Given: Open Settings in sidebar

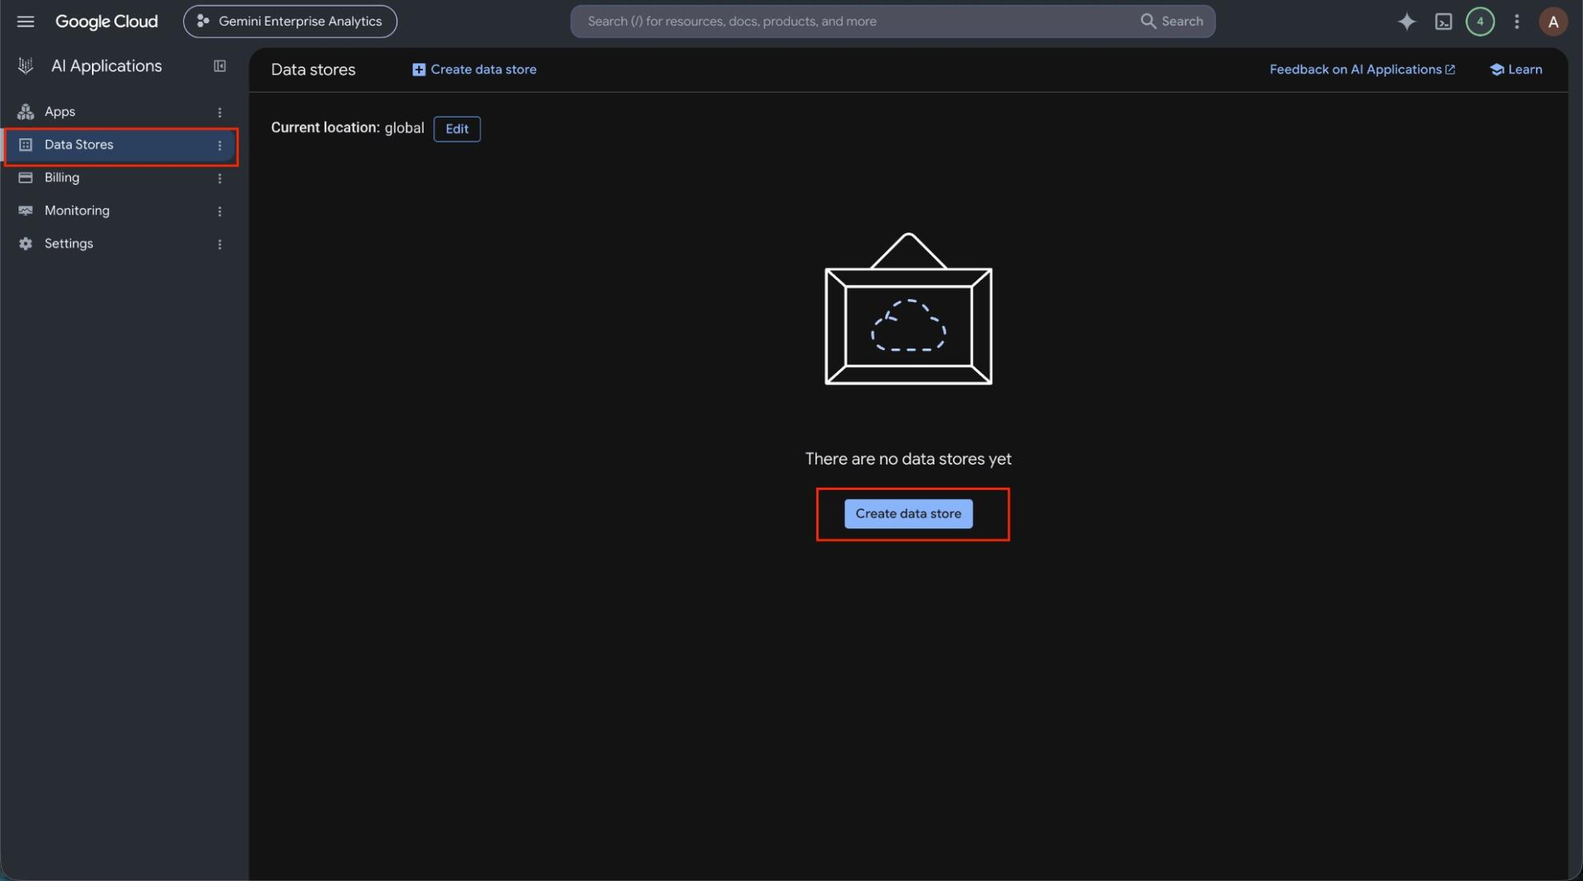Looking at the screenshot, I should tap(69, 244).
